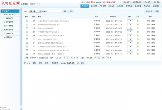Screen dimensions: 162x110
Task: Expand the 公司产品管理 sidebar item
Action: pyautogui.click(x=9, y=22)
